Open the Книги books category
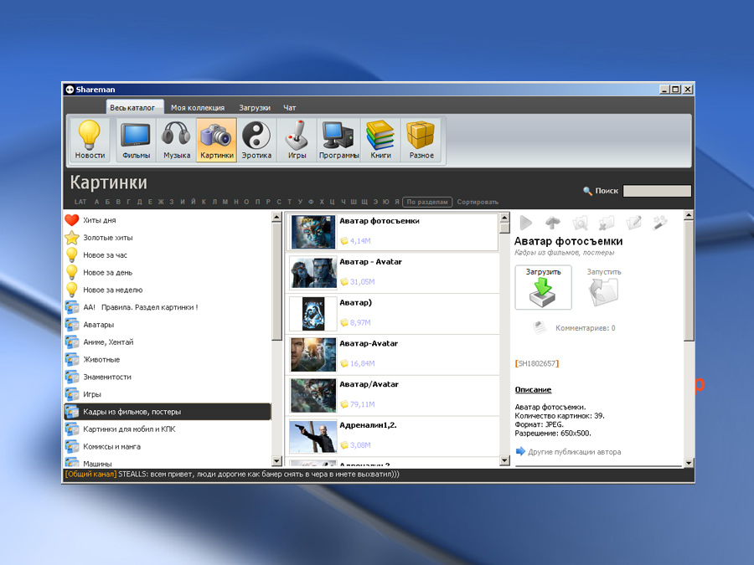The height and width of the screenshot is (565, 754). (380, 141)
